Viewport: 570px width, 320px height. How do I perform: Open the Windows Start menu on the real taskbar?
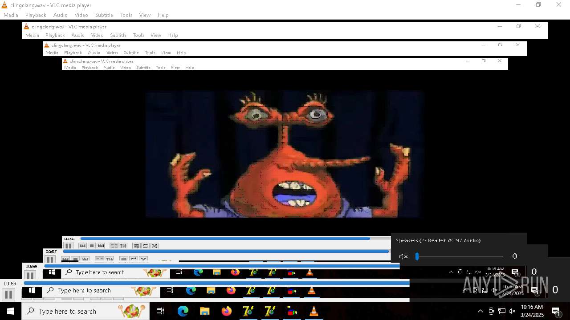11,311
